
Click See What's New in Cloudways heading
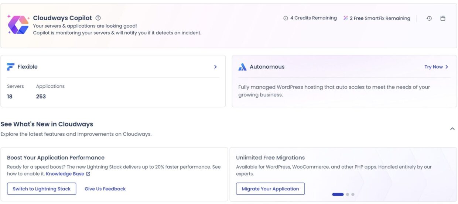pyautogui.click(x=47, y=124)
